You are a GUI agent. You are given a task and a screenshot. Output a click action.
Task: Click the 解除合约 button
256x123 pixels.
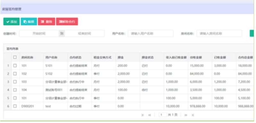pyautogui.click(x=67, y=22)
